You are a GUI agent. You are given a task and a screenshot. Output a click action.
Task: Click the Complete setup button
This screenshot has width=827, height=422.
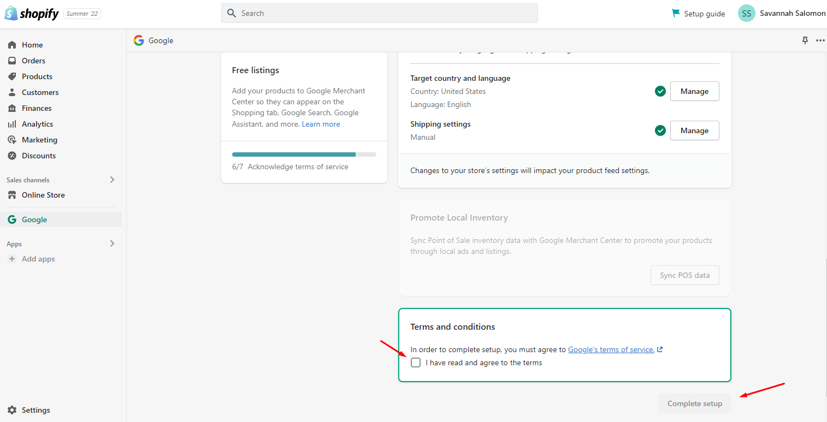695,403
